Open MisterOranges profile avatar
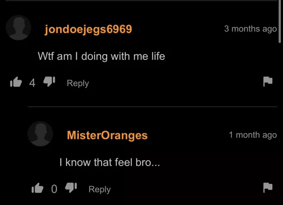Screen dimensions: 283x205 [40, 134]
